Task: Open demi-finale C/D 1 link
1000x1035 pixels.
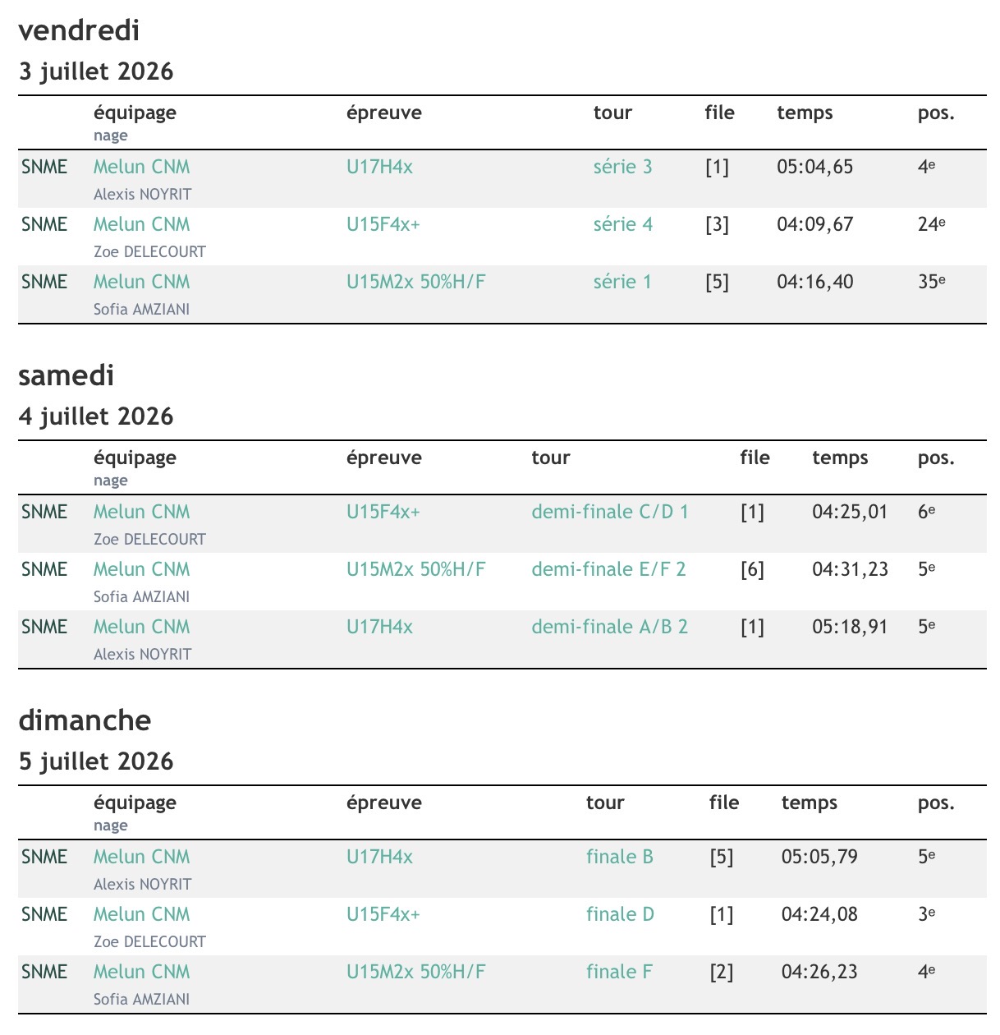Action: 610,512
